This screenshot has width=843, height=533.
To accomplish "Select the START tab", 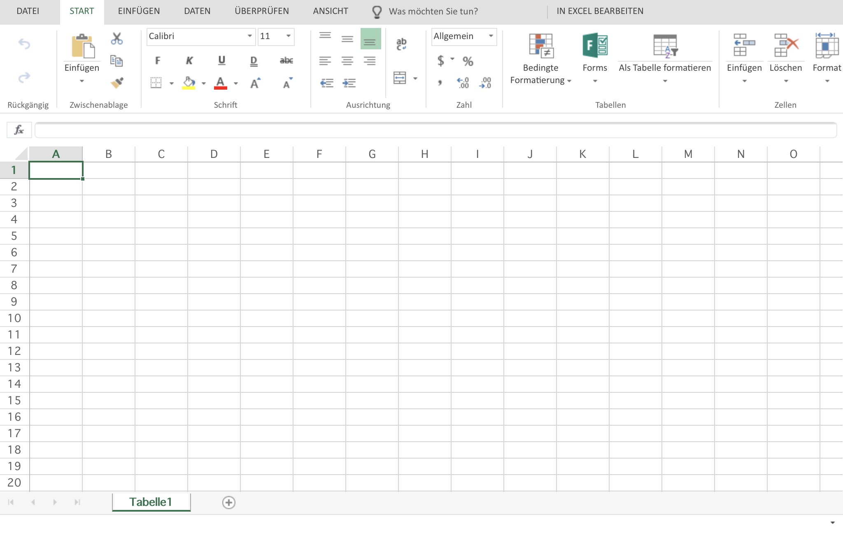I will click(x=82, y=12).
